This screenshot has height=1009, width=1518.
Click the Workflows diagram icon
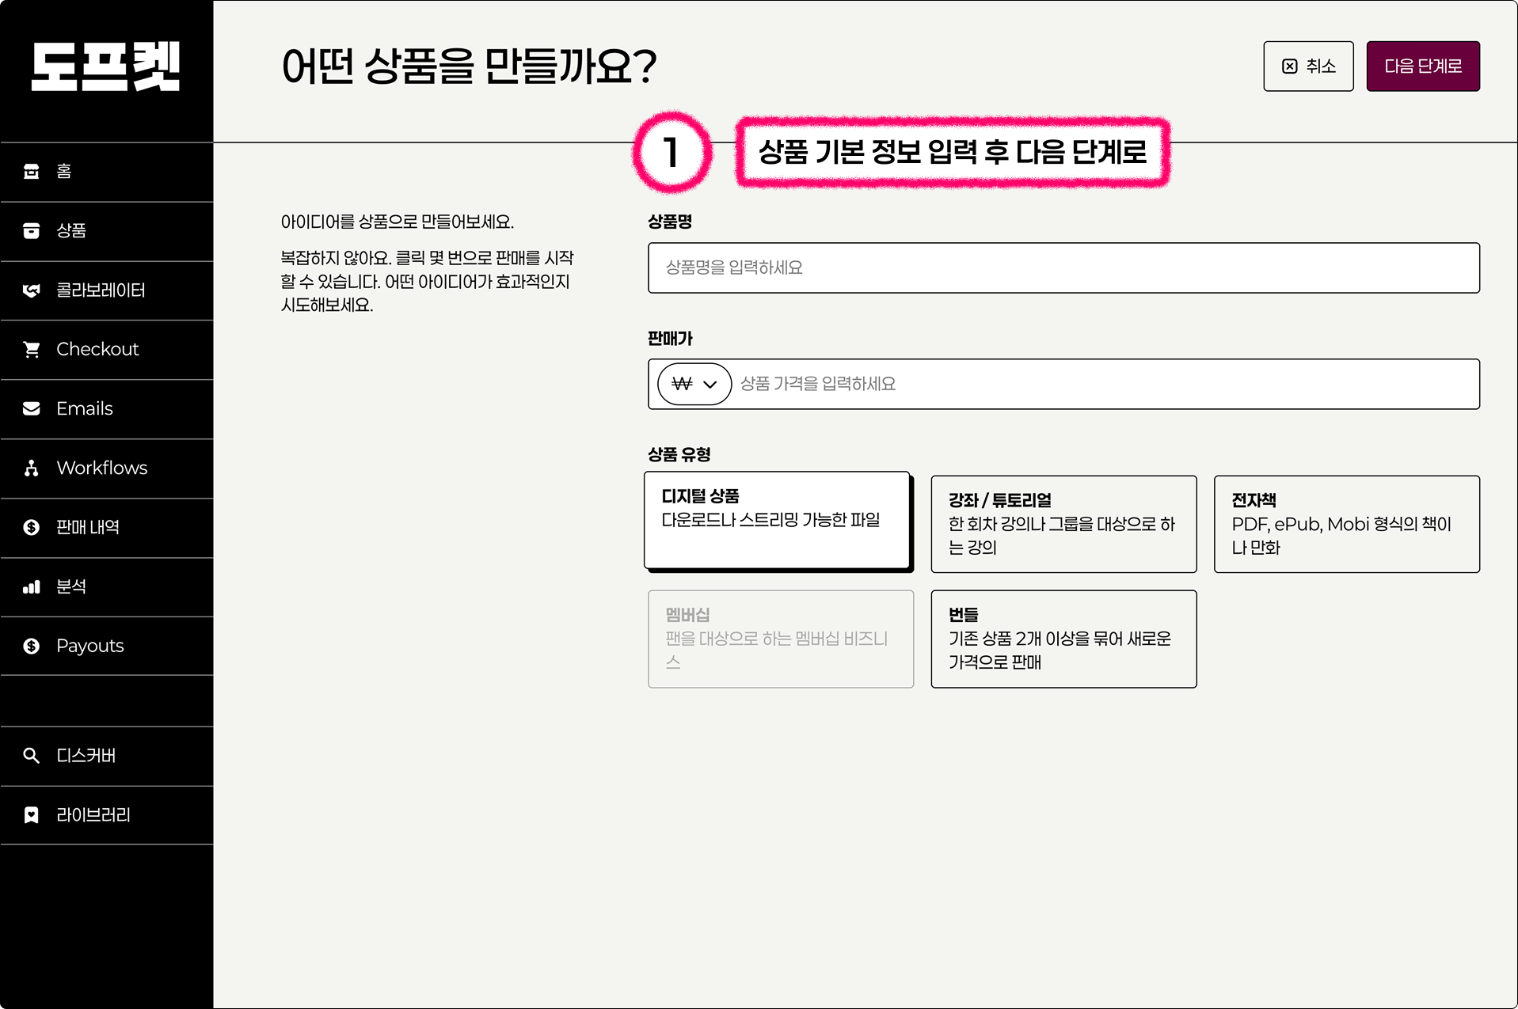click(32, 468)
